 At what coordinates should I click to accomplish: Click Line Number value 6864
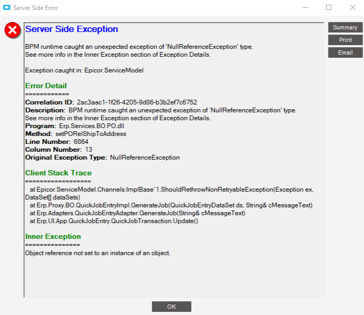pos(81,142)
